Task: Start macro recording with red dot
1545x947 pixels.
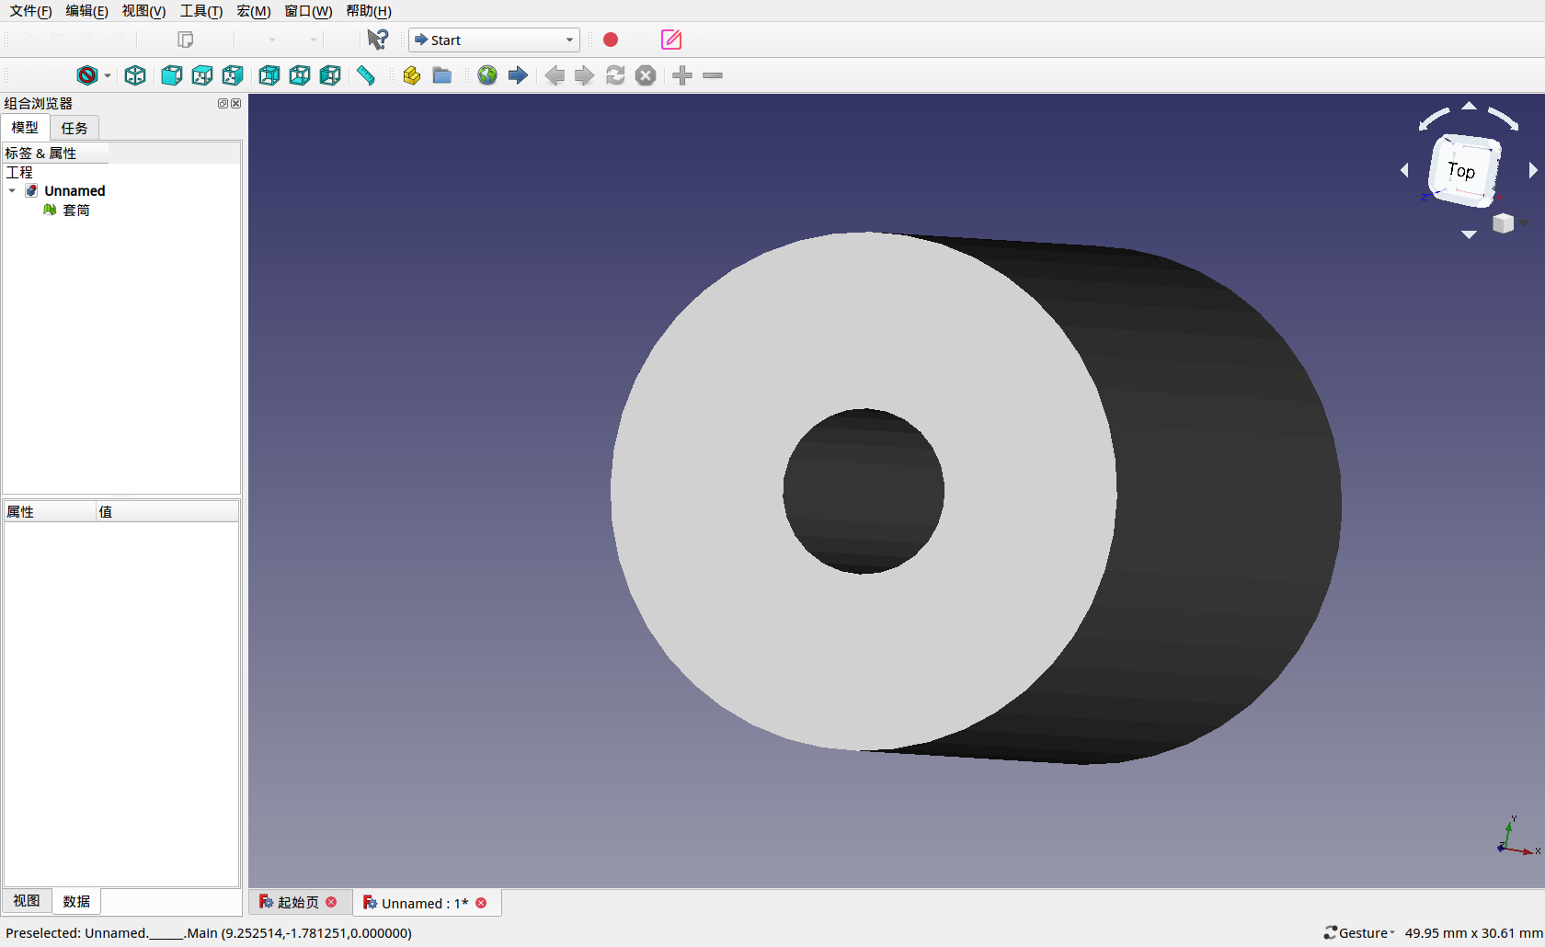Action: click(x=611, y=40)
